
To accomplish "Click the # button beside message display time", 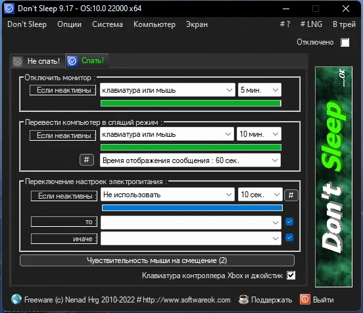I will tap(87, 160).
